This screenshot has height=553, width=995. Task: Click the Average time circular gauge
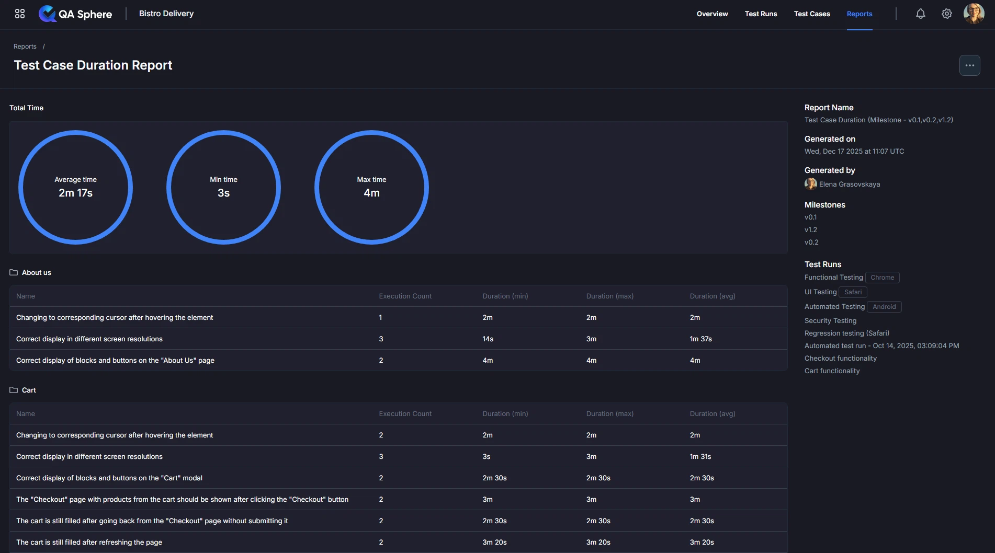pyautogui.click(x=75, y=187)
